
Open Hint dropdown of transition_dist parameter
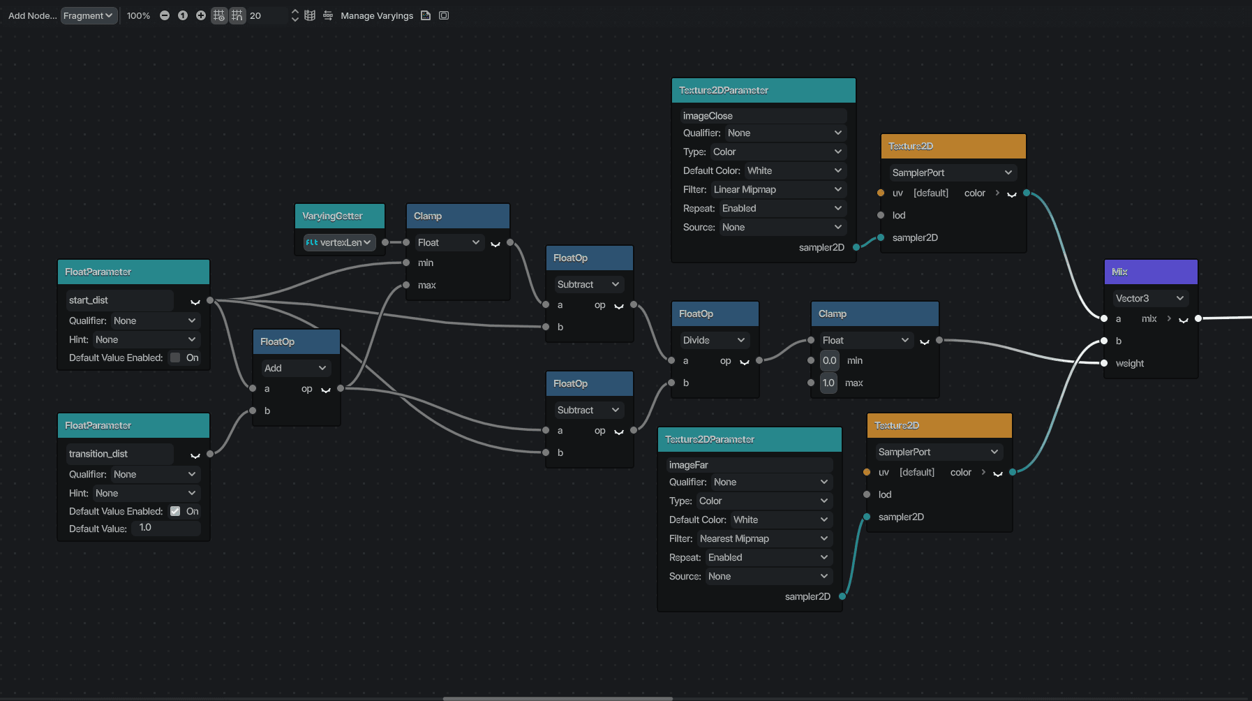point(147,493)
